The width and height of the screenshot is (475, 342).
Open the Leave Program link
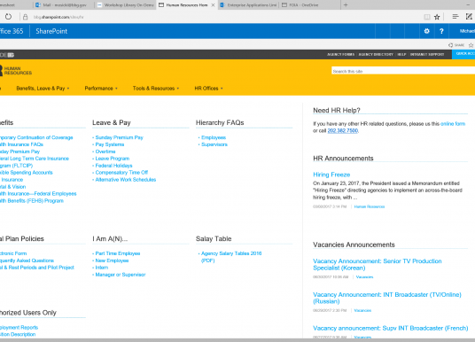pos(112,159)
